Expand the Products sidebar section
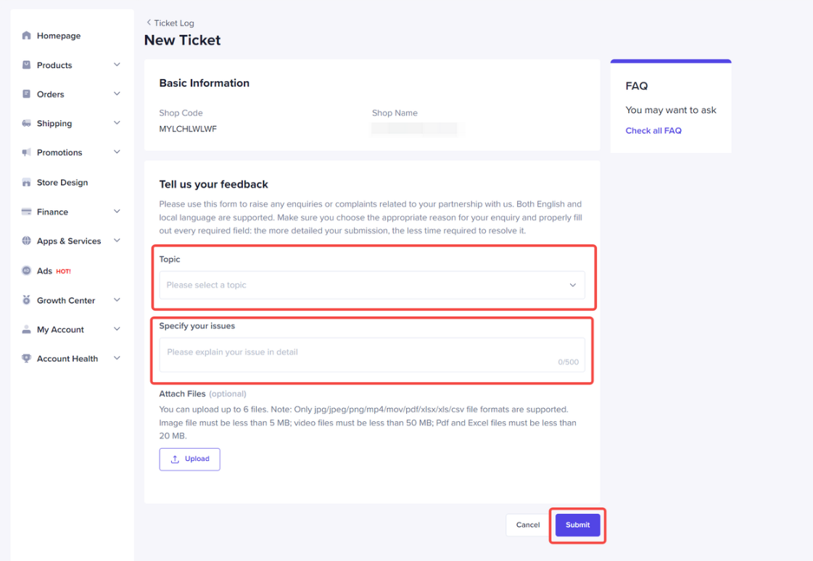This screenshot has height=561, width=813. coord(116,65)
